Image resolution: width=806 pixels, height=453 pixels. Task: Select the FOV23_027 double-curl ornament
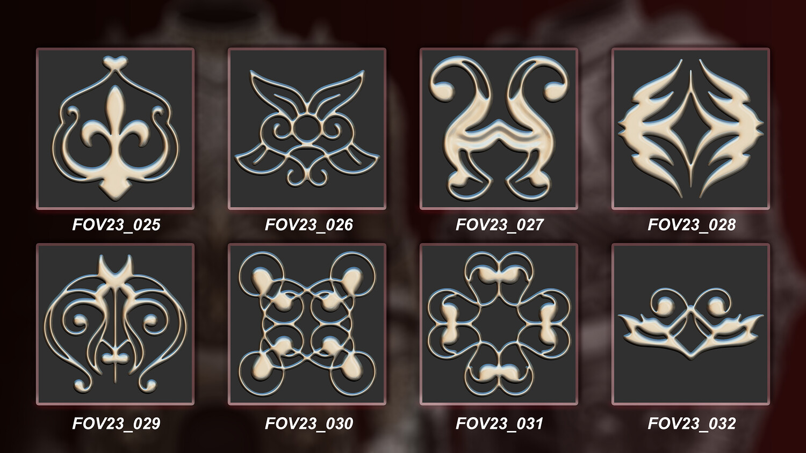click(x=499, y=128)
